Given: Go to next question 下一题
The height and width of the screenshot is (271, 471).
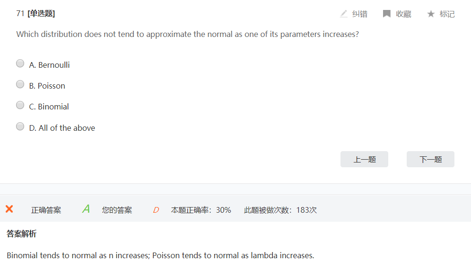Looking at the screenshot, I should point(430,159).
